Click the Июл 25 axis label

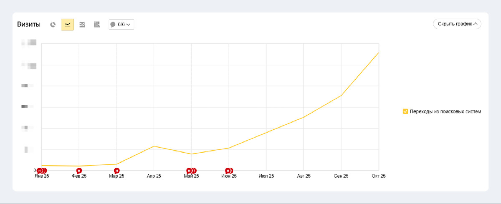pos(266,176)
